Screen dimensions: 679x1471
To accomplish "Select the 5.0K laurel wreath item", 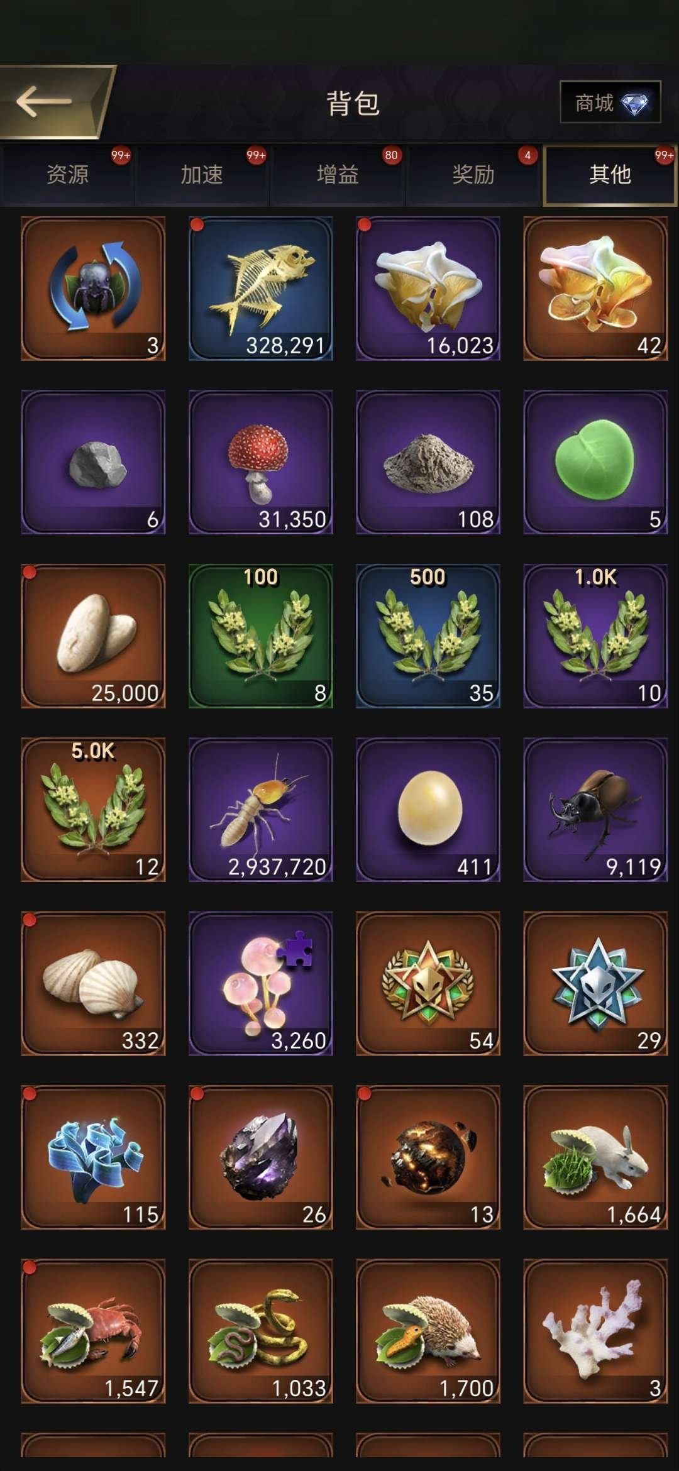I will (93, 810).
